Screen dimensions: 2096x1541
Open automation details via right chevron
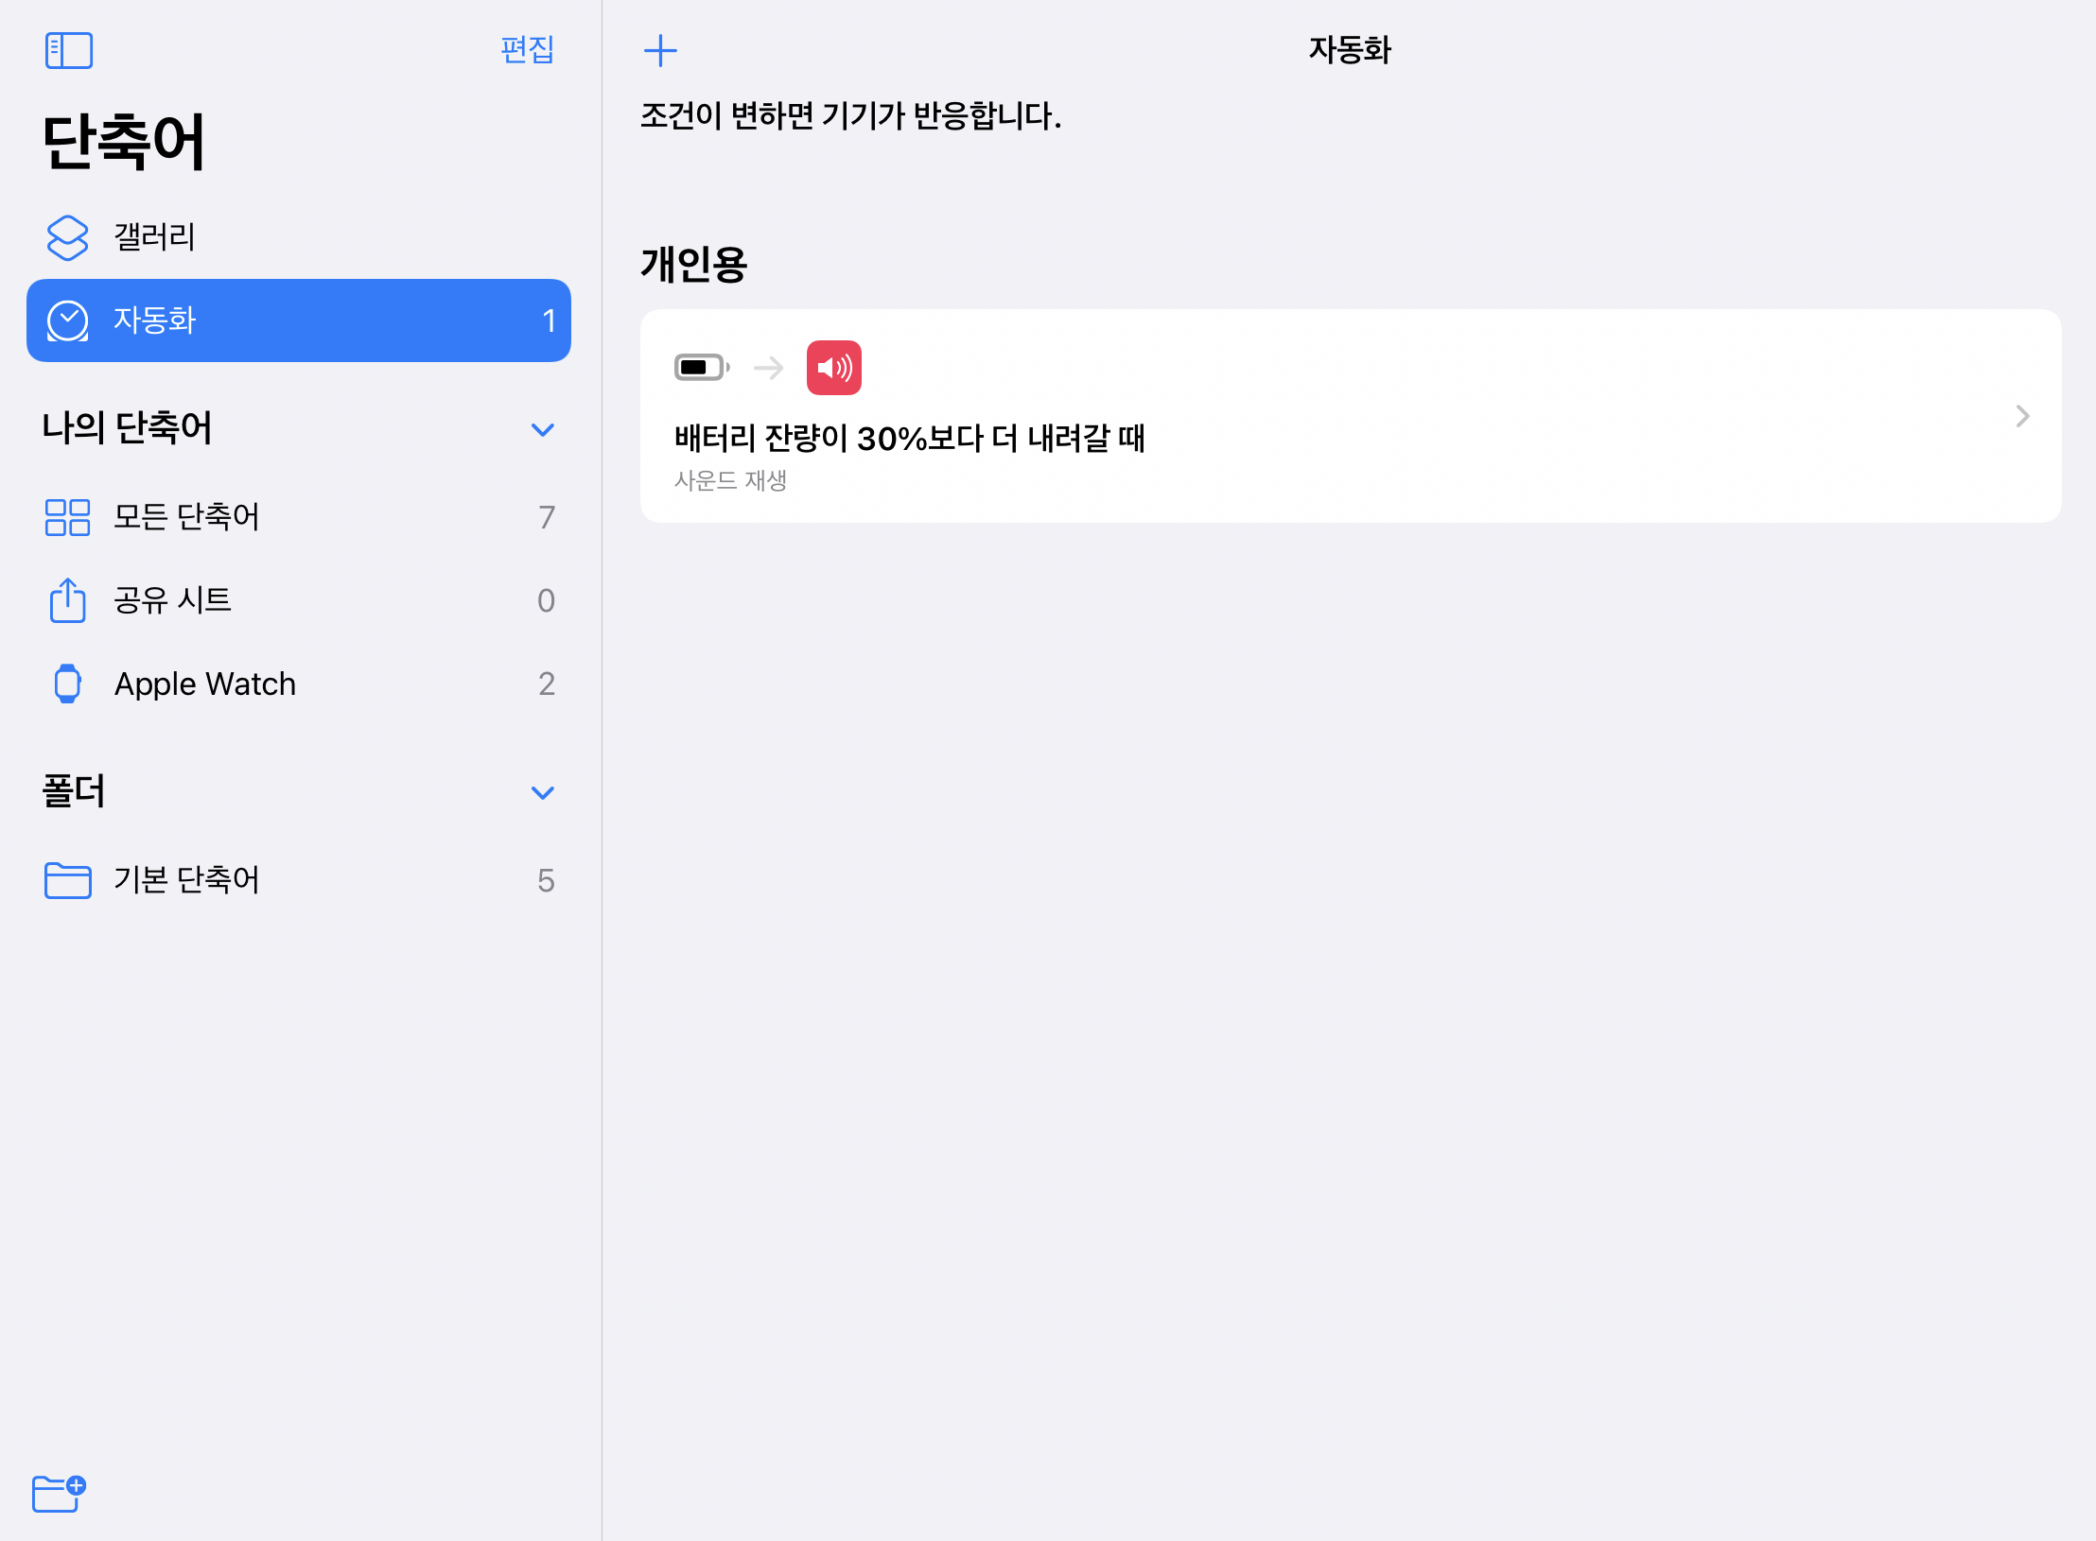coord(2022,416)
